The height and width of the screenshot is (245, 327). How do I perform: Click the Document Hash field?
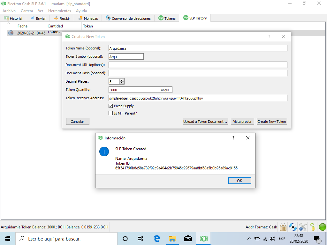click(x=198, y=73)
